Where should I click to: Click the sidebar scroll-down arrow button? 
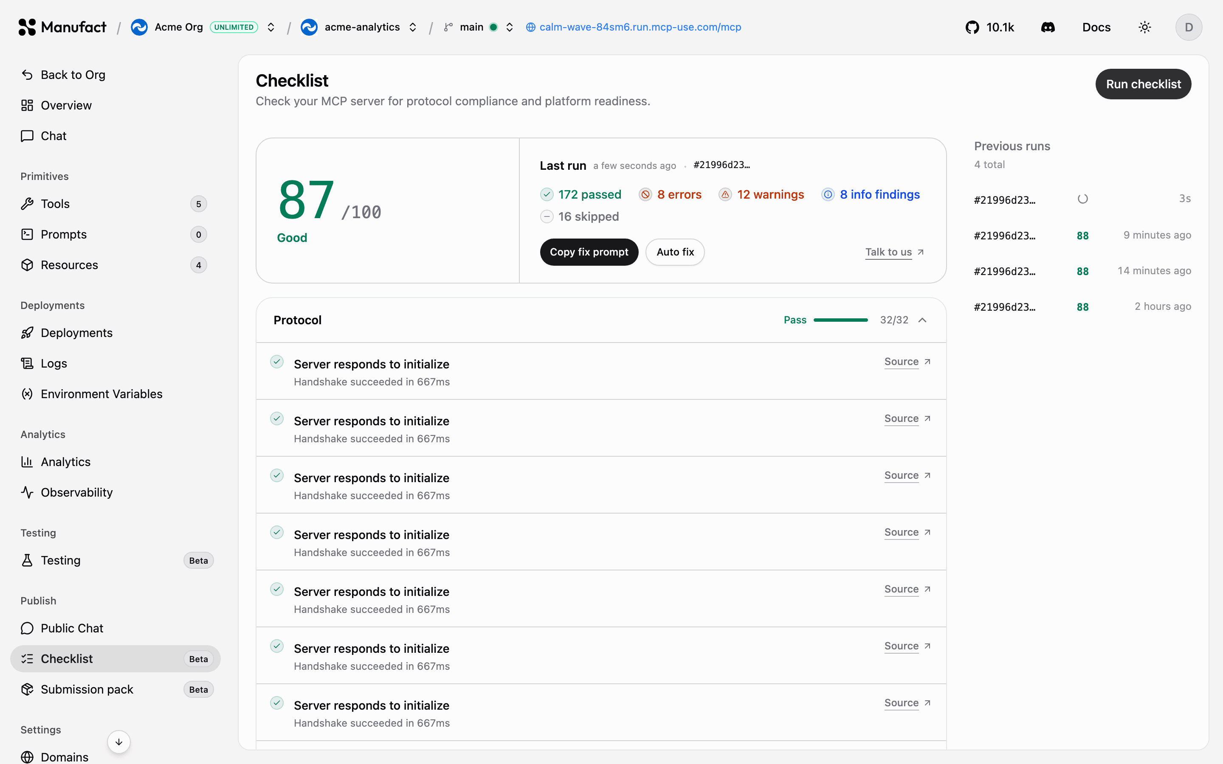pyautogui.click(x=119, y=742)
